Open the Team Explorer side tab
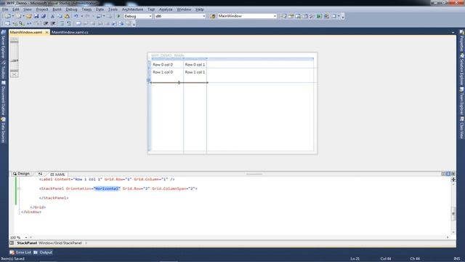The height and width of the screenshot is (262, 465). click(x=462, y=100)
